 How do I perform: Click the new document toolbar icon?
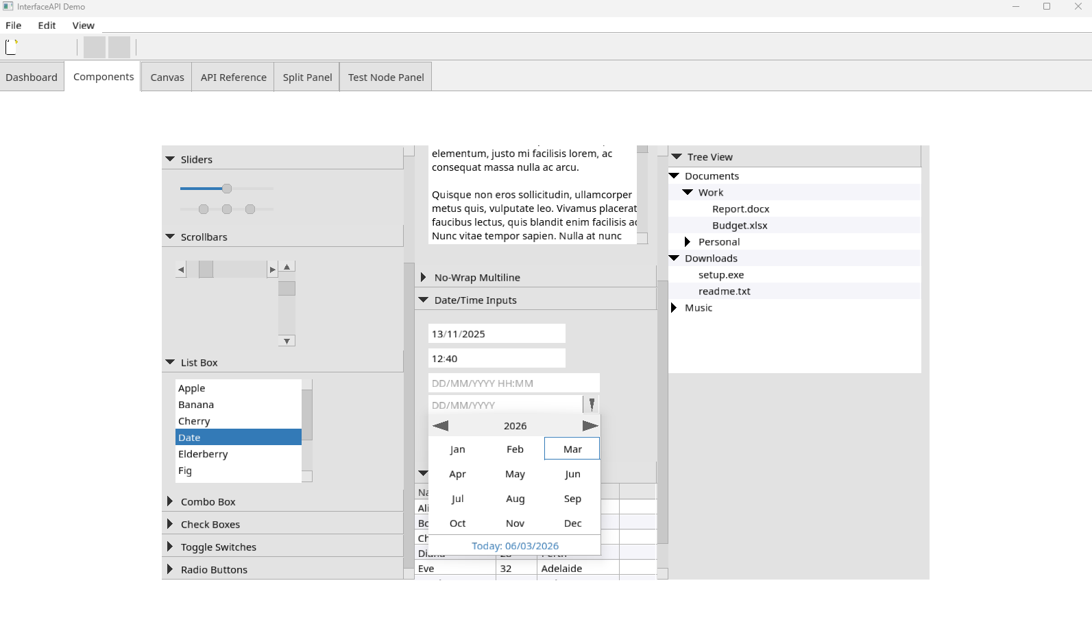pyautogui.click(x=11, y=47)
